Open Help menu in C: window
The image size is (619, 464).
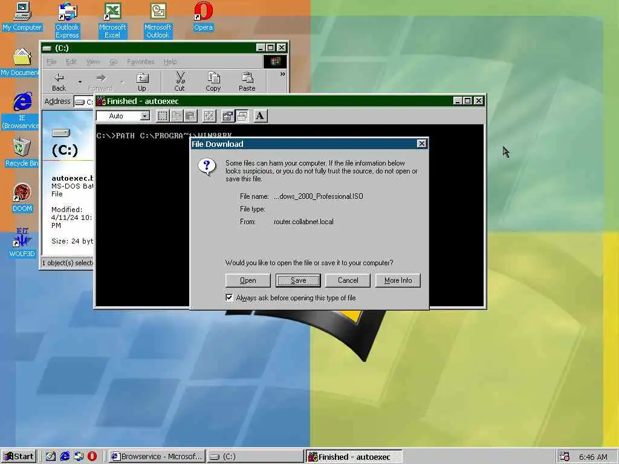pos(170,62)
